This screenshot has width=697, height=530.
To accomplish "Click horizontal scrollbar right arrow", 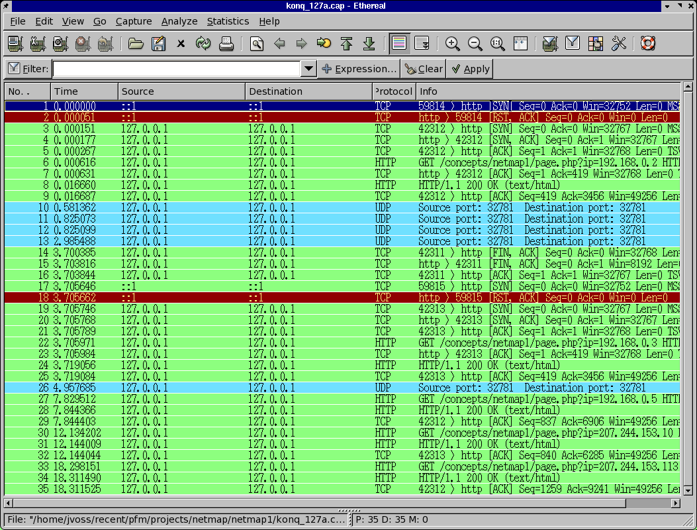I will pyautogui.click(x=676, y=503).
